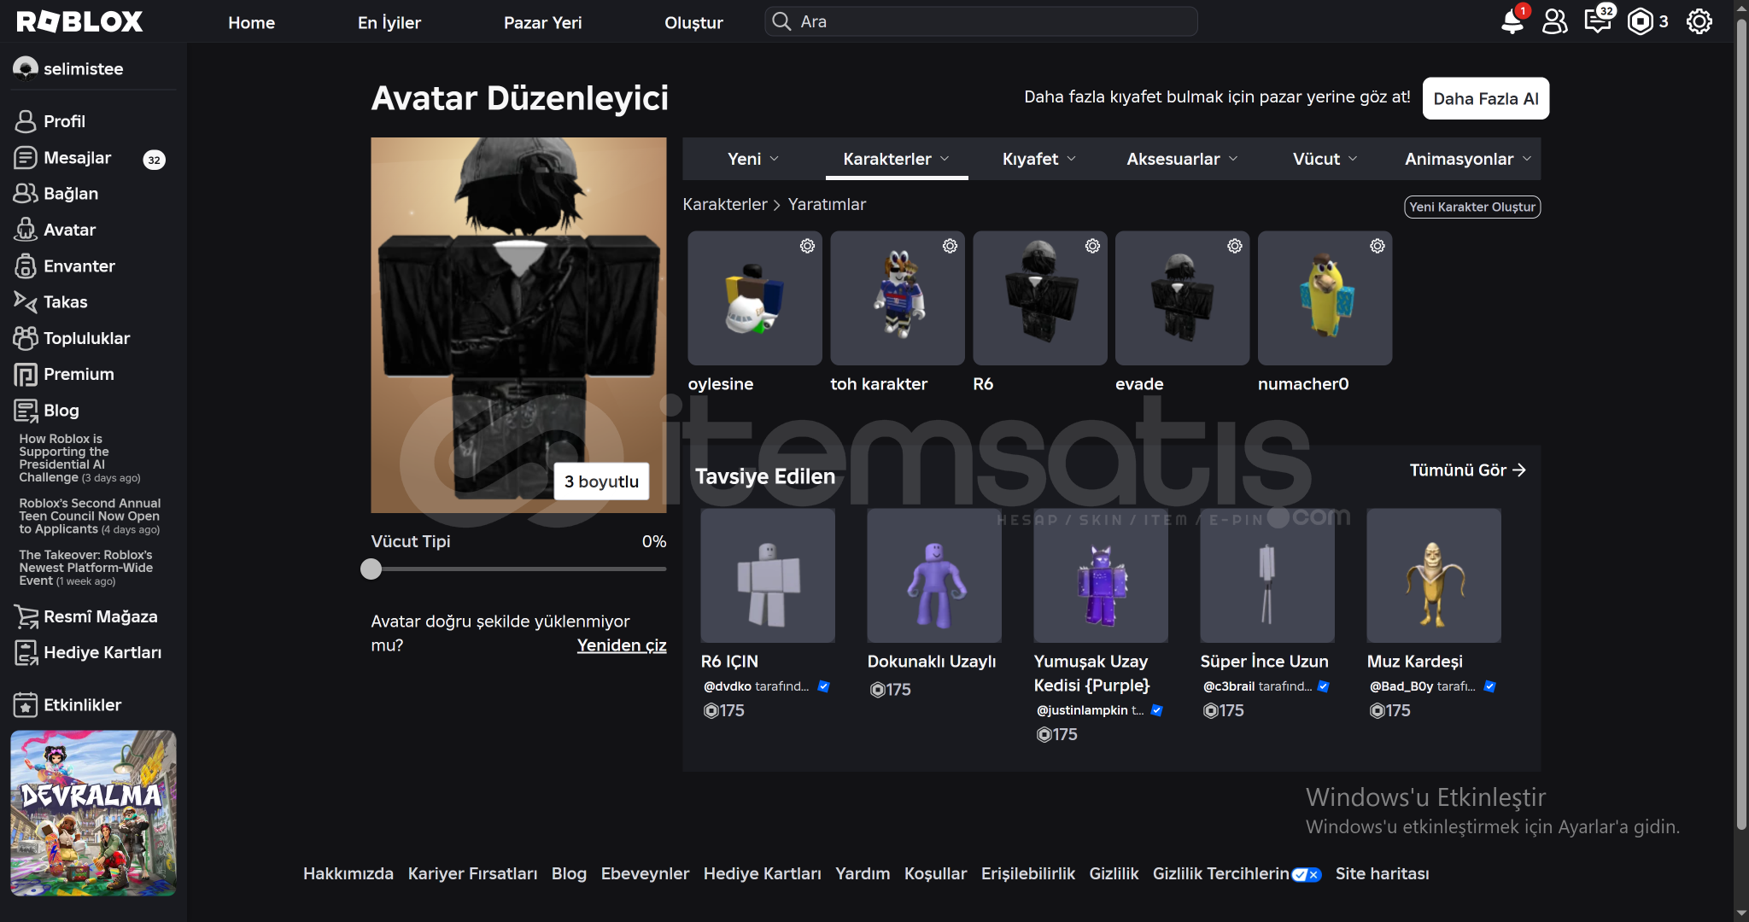This screenshot has width=1749, height=922.
Task: Open @dvdko creator link
Action: (727, 686)
